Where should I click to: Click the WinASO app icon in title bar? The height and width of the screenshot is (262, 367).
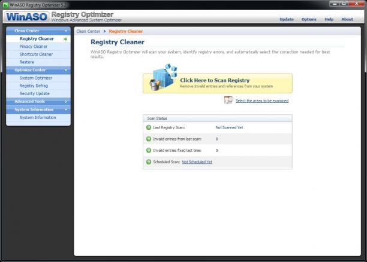pyautogui.click(x=5, y=5)
